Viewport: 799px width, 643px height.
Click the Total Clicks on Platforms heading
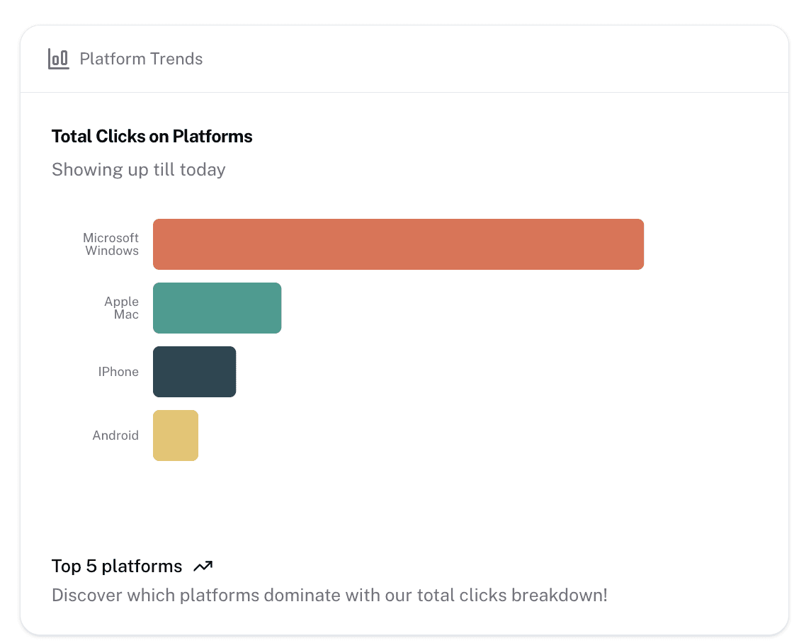tap(152, 136)
